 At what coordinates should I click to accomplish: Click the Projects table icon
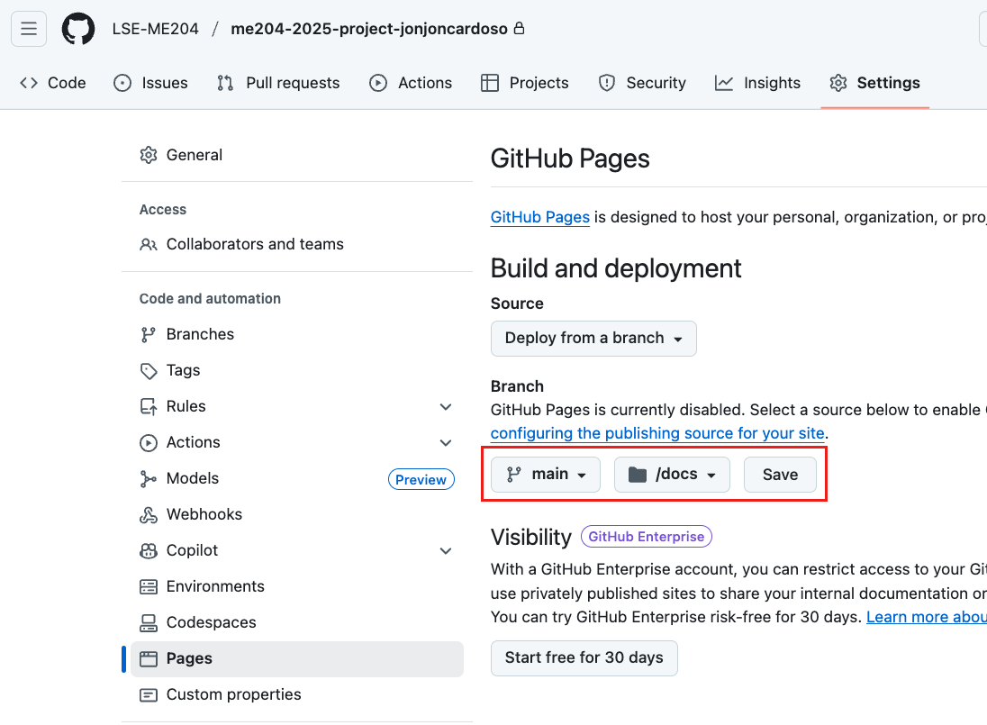[490, 83]
